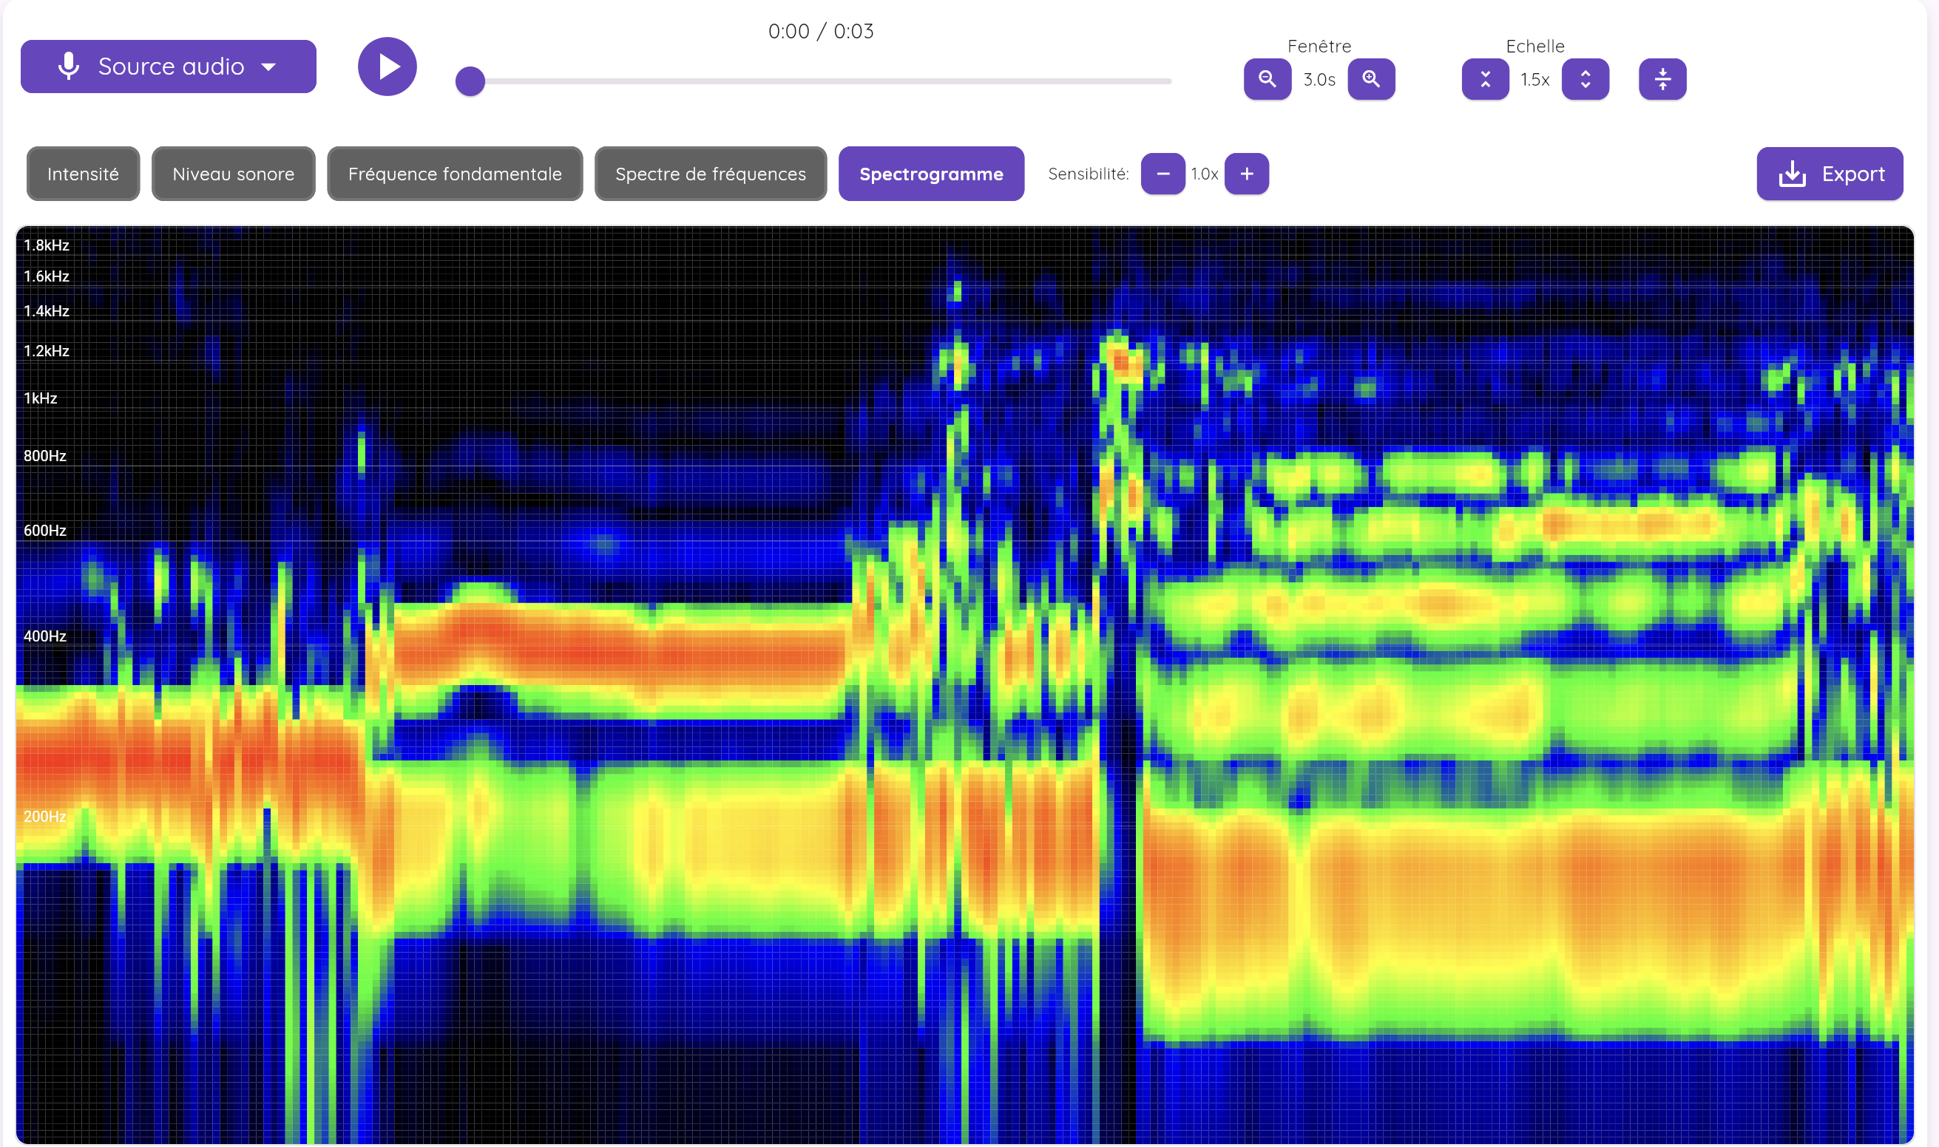Click the 400Hz frequency label
The width and height of the screenshot is (1939, 1147).
(45, 636)
